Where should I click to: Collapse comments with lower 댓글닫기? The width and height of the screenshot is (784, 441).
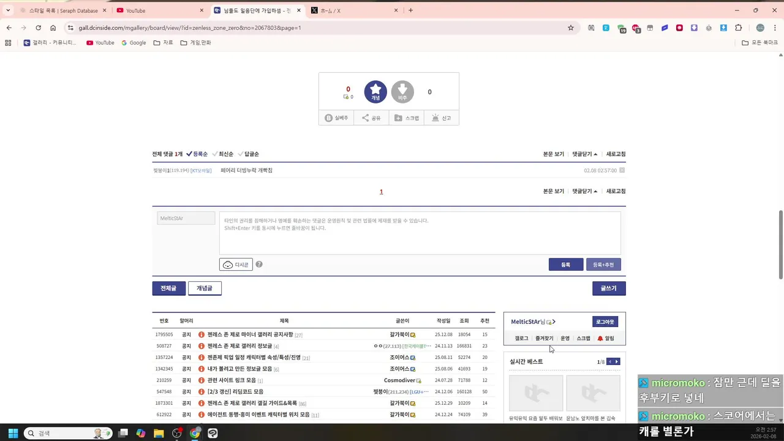[x=585, y=191]
